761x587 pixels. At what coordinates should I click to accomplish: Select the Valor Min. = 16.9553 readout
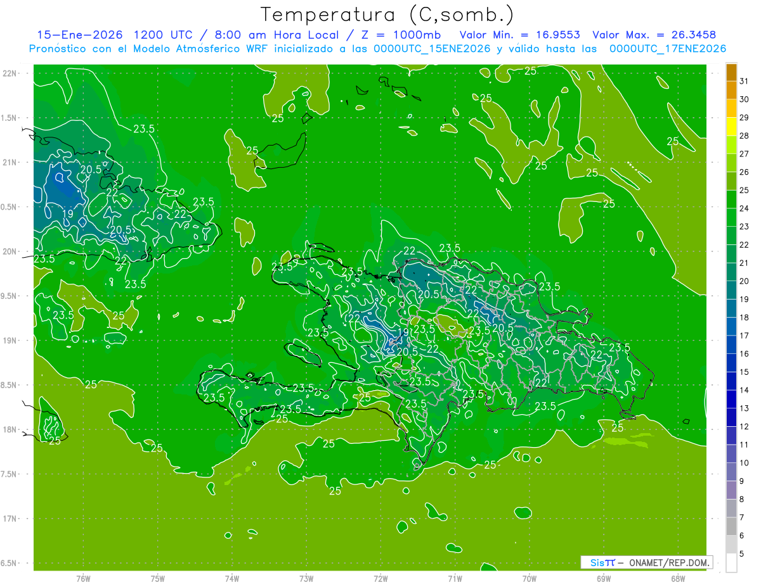click(x=519, y=35)
